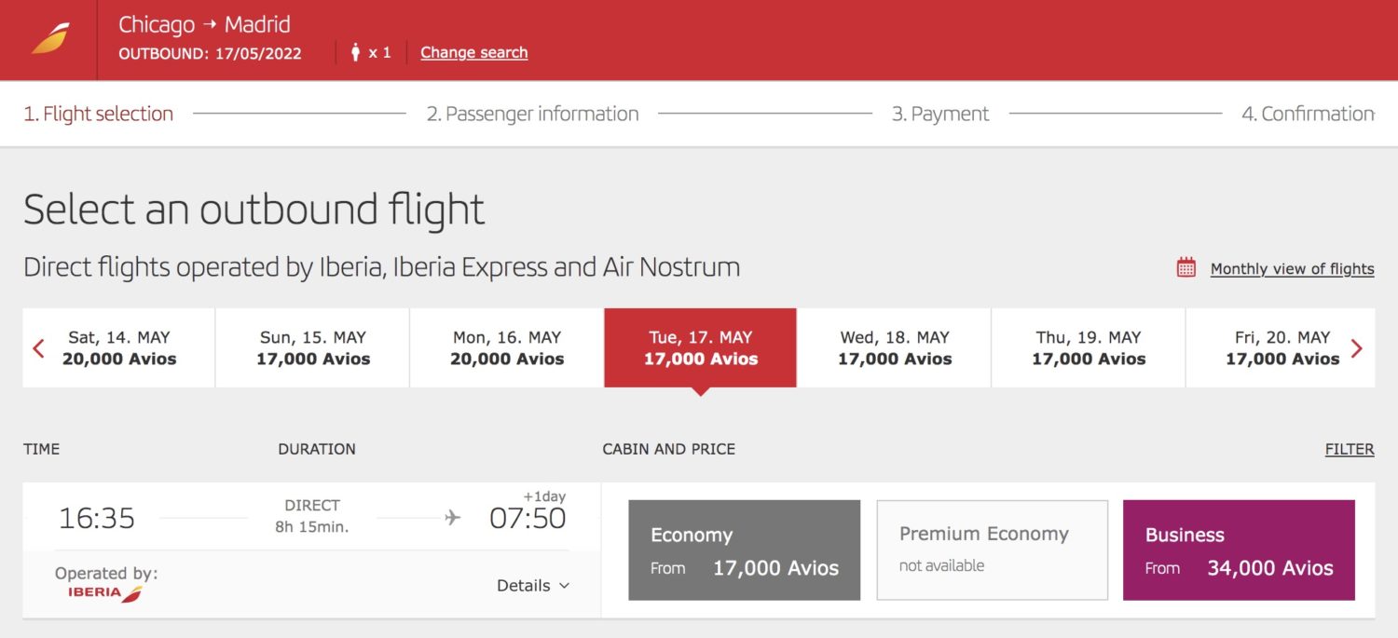This screenshot has height=638, width=1398.
Task: Select the Economy fare for 17,000 Avios
Action: [744, 550]
